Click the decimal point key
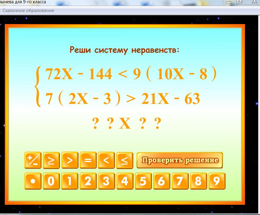The width and height of the screenshot is (260, 215). tap(33, 181)
